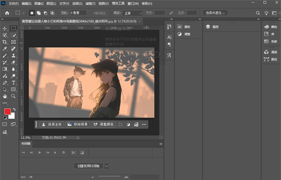Select the Zoom tool
Viewport: 281px width, 180px height.
click(14, 96)
